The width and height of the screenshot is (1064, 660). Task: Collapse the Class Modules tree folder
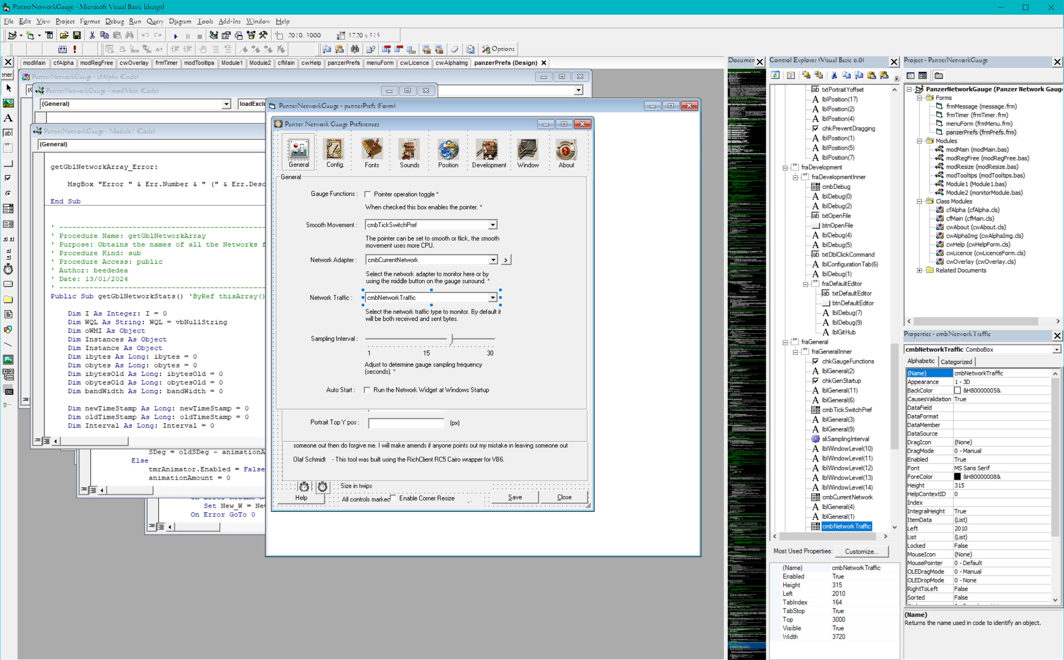919,201
